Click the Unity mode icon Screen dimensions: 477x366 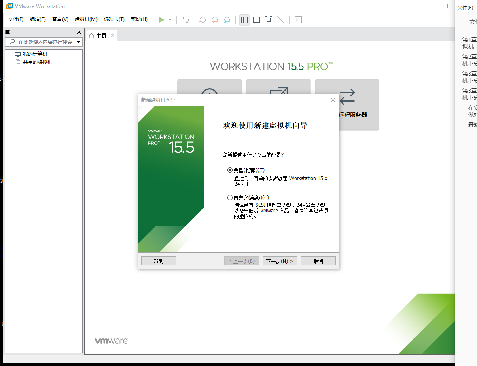click(281, 20)
